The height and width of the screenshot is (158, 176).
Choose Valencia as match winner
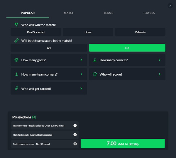(x=140, y=32)
